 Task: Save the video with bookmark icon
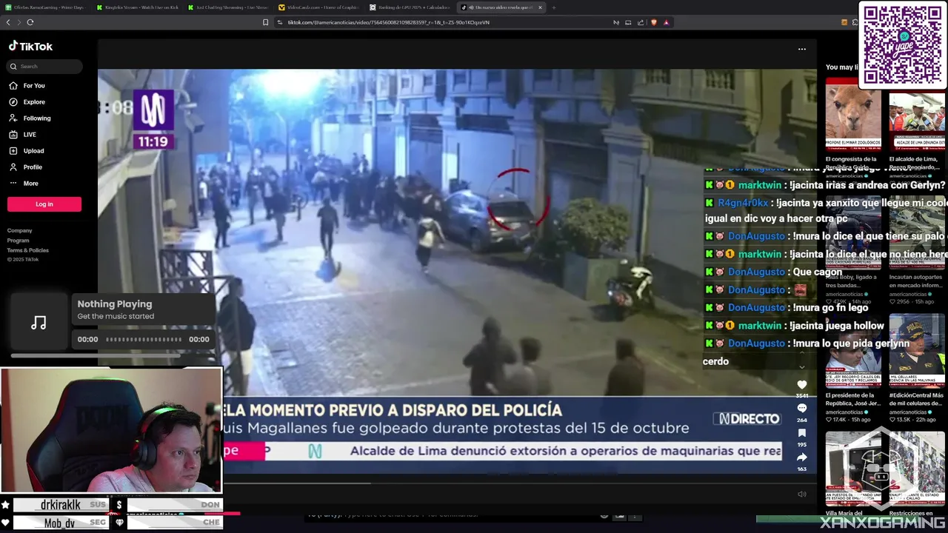[801, 433]
